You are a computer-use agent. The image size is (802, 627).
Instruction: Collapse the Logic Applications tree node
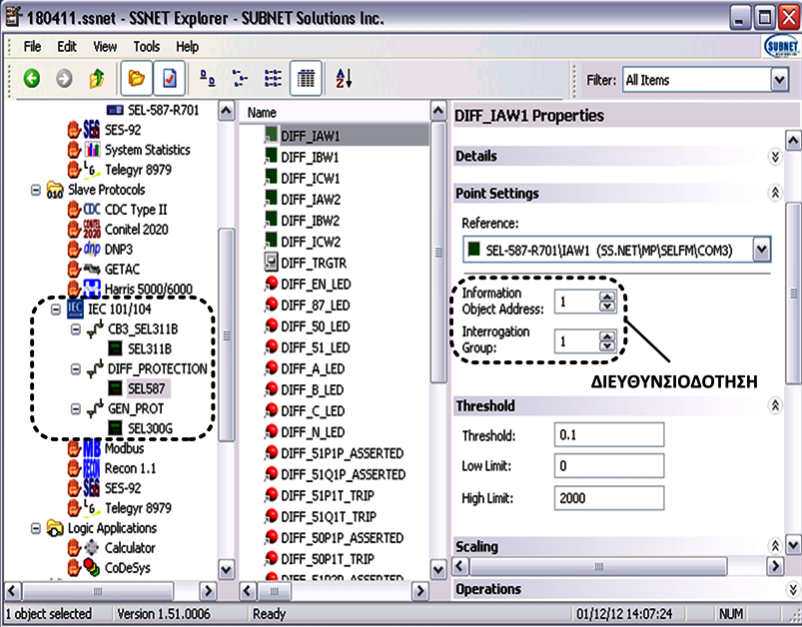click(36, 528)
